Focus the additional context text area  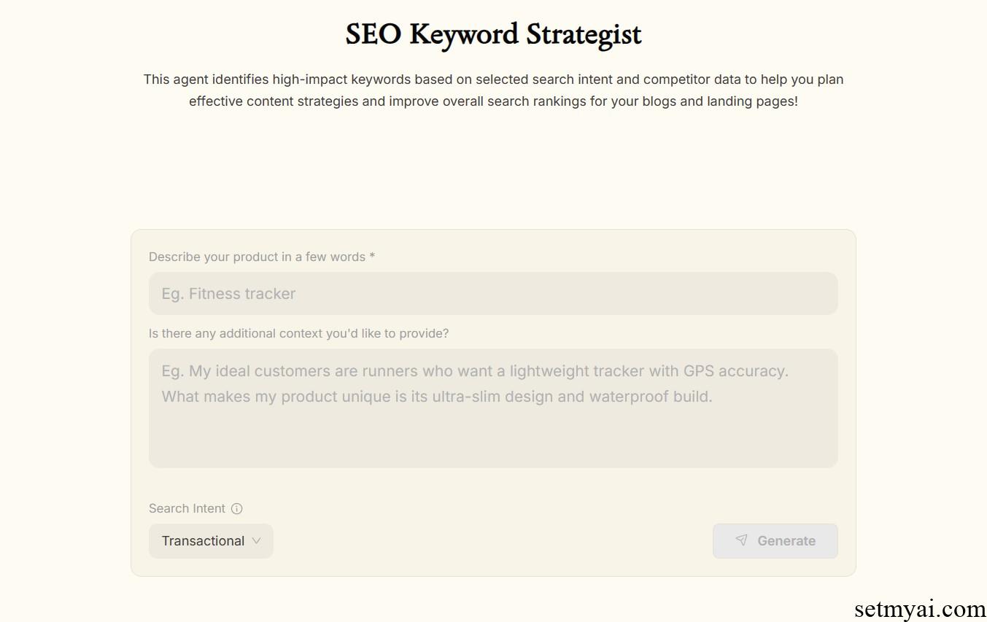493,408
